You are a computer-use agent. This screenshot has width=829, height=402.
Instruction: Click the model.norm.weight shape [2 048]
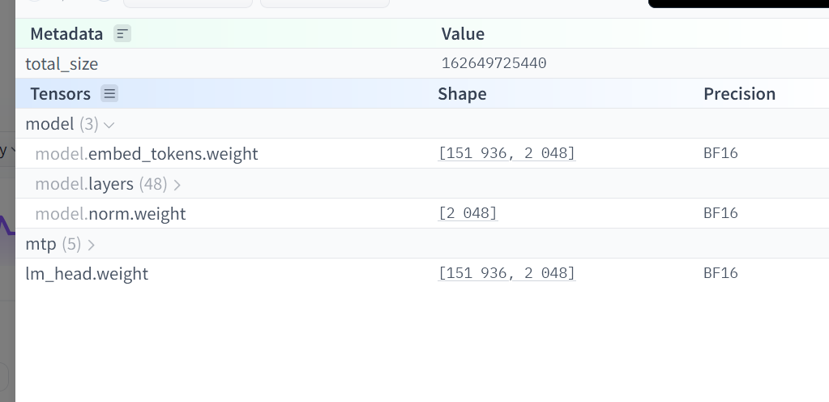click(468, 213)
